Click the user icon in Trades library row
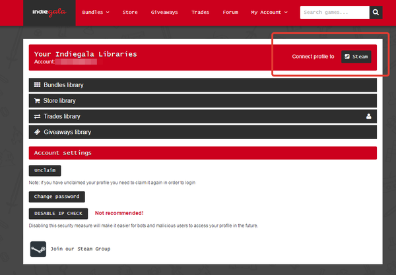 [369, 116]
